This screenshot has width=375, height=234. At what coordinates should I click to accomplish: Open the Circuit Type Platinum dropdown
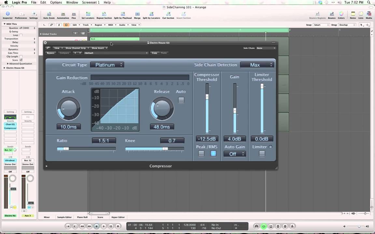107,65
